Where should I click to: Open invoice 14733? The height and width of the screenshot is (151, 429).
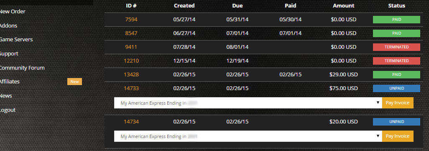tap(131, 88)
